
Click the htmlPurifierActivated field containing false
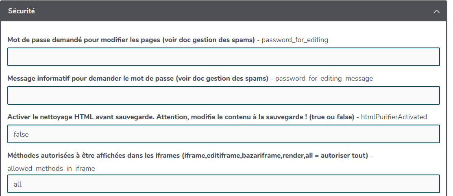coord(224,134)
